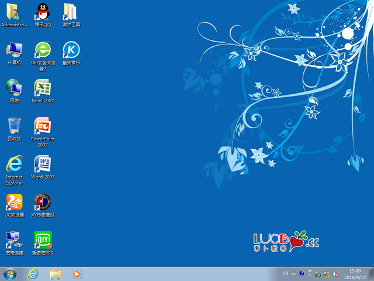374x281 pixels.
Task: Launch the PowerPoint 2007 shortcut
Action: pyautogui.click(x=43, y=132)
